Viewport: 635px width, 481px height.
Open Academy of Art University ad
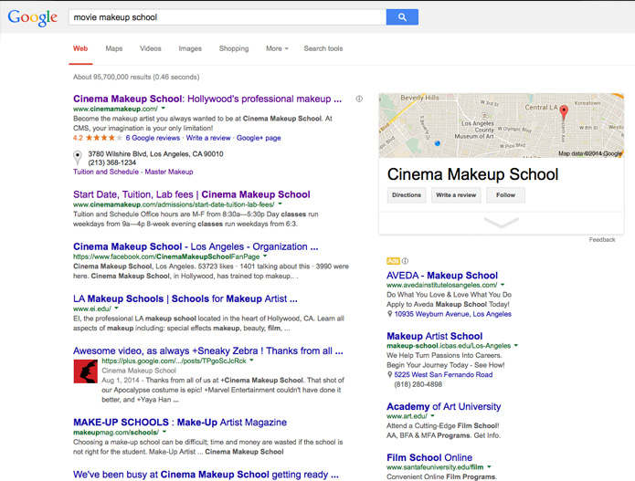point(443,406)
